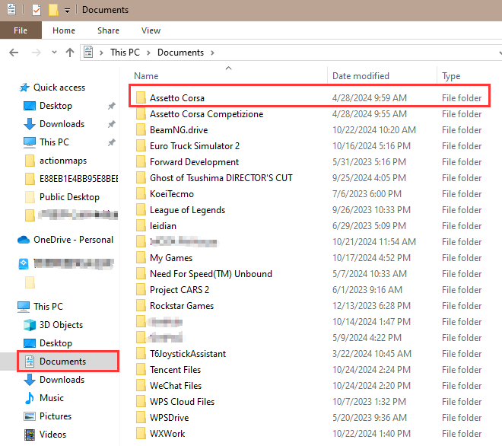
Task: Open the pinned Downloads under Quick access
Action: click(62, 124)
